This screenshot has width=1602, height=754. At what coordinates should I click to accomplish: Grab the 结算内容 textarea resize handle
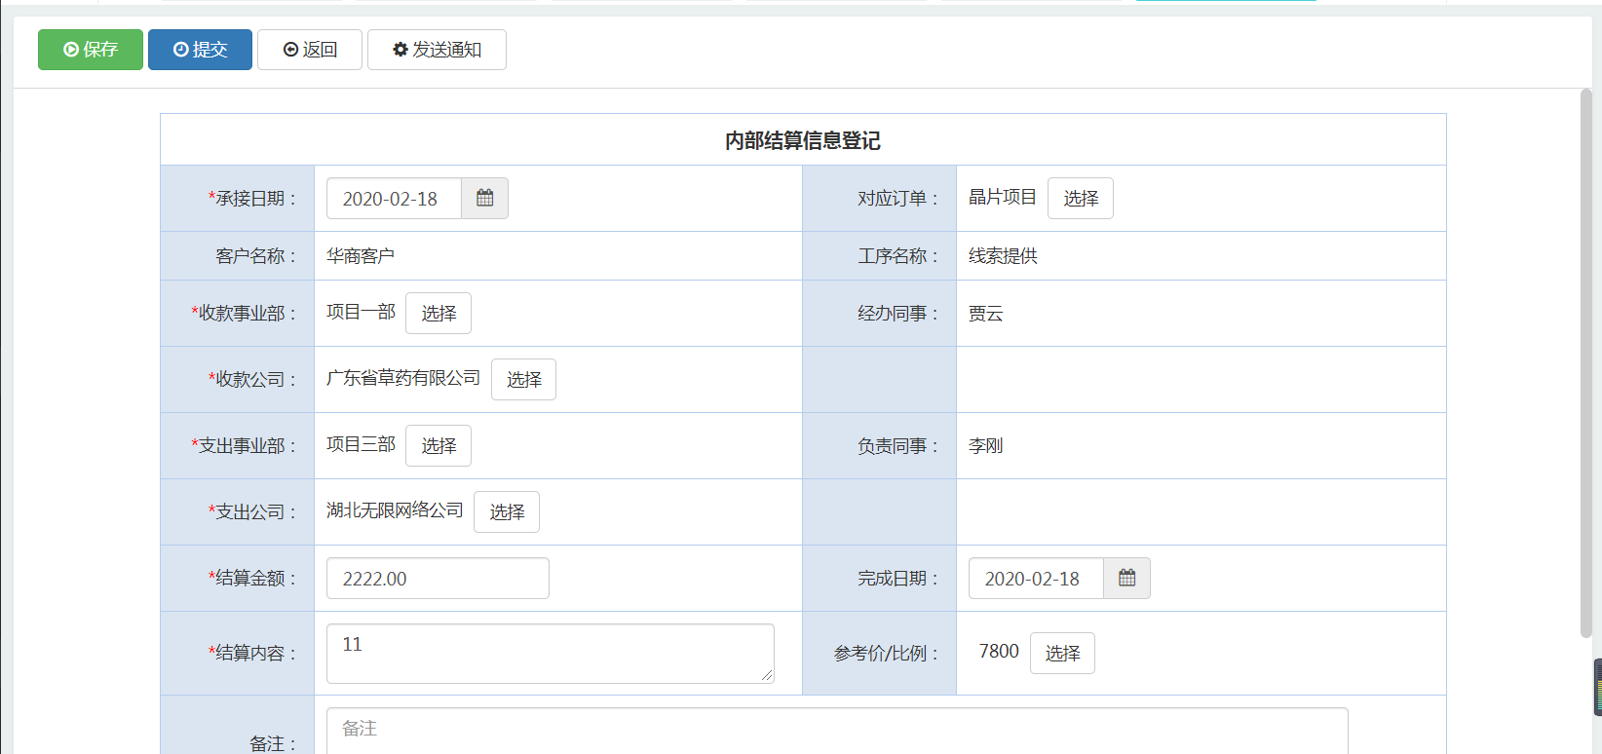coord(767,675)
